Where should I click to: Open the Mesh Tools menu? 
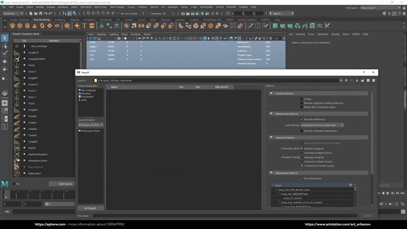pos(100,7)
